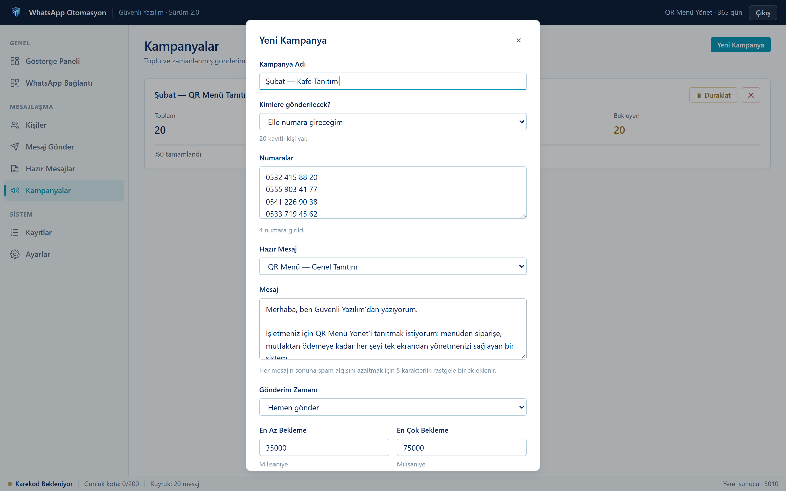Click the Kayıtlar list icon

(15, 232)
